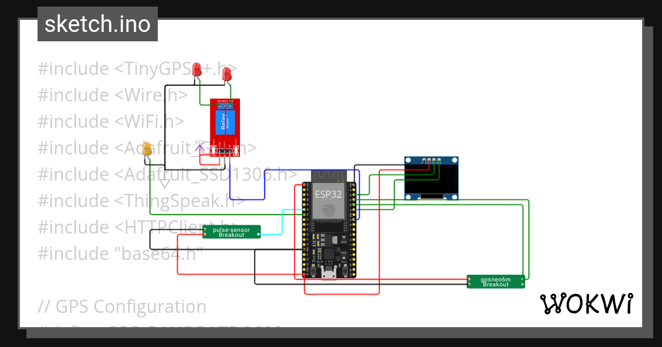
Task: Expand the COM terminal block on the relay
Action: pyautogui.click(x=225, y=106)
